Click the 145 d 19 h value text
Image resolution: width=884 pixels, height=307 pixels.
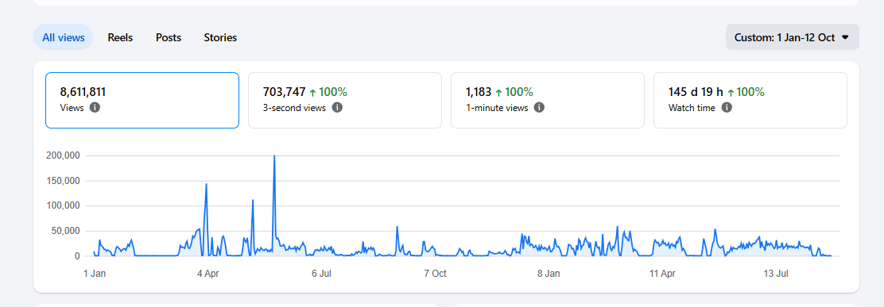(696, 92)
